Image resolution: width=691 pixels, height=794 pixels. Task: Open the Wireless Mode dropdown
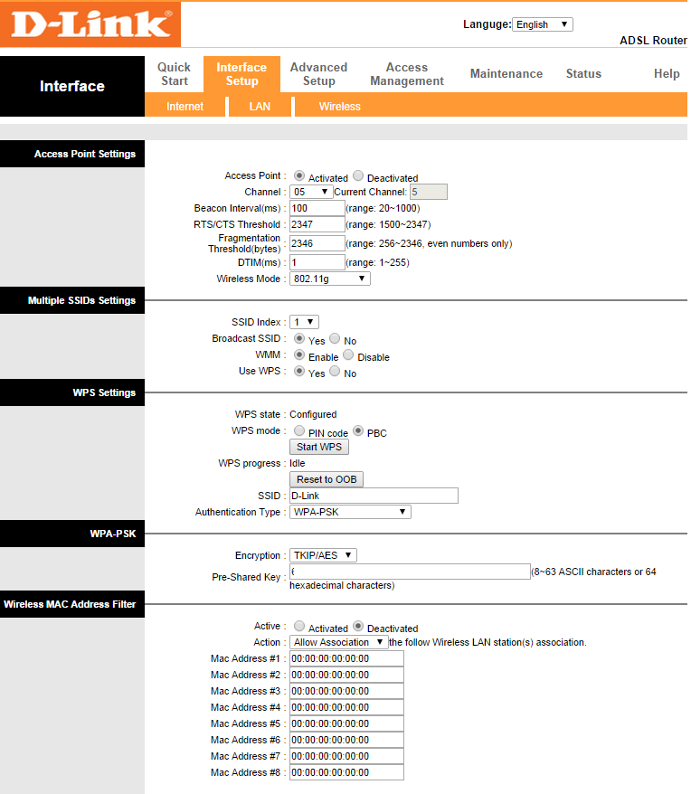pos(330,279)
